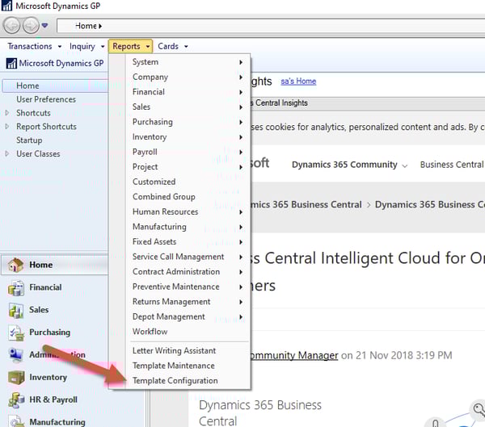
Task: Open the Depot Management submenu
Action: (188, 316)
